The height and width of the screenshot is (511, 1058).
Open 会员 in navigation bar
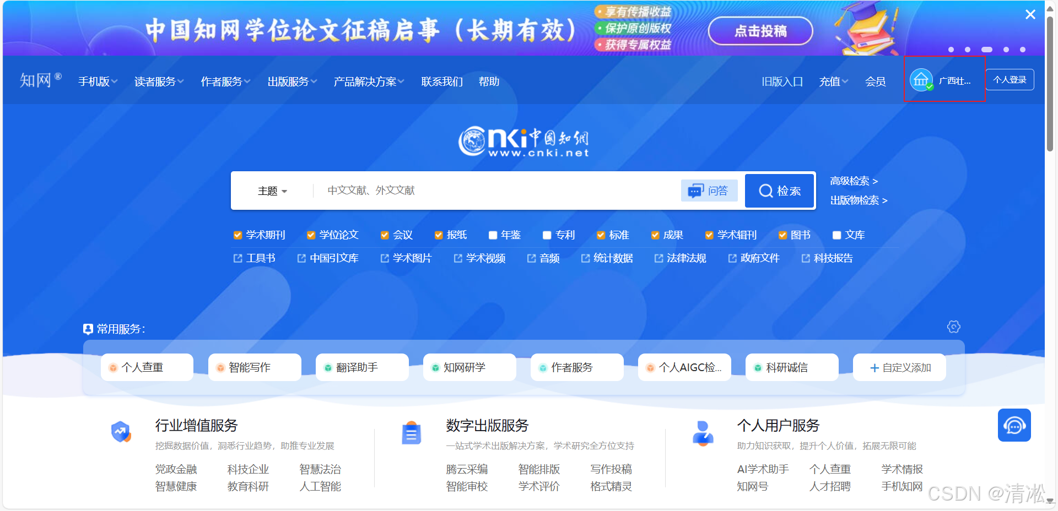[875, 81]
